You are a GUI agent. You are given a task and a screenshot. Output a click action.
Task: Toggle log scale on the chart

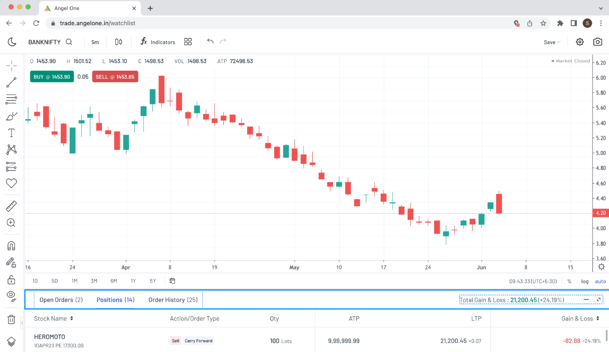pos(585,281)
